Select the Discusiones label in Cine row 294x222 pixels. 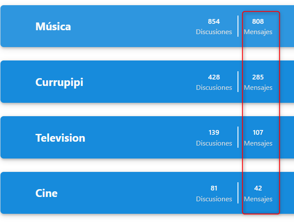(214, 199)
